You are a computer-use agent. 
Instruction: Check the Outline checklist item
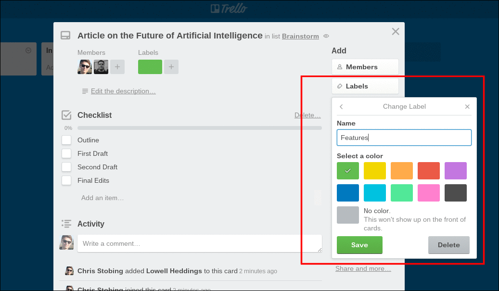pyautogui.click(x=66, y=140)
